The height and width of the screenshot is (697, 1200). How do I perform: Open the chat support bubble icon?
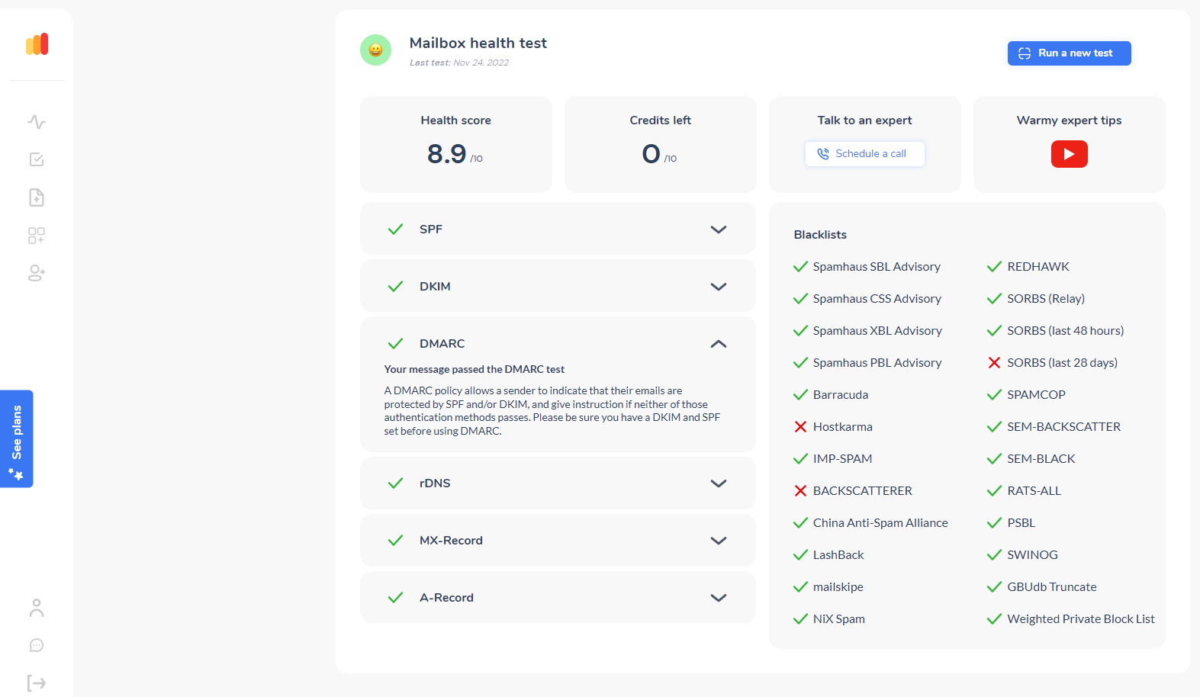pyautogui.click(x=37, y=645)
